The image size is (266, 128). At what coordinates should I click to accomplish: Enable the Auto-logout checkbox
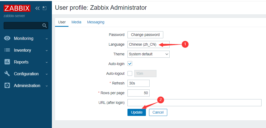(x=130, y=73)
